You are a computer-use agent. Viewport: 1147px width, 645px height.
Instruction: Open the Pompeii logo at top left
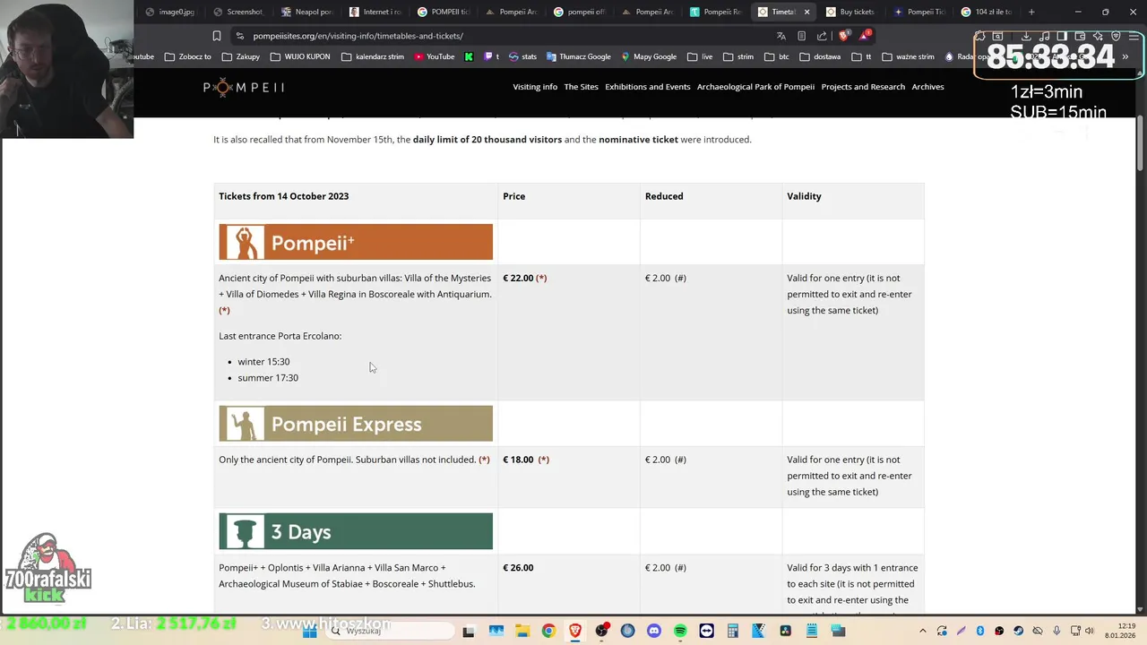244,87
